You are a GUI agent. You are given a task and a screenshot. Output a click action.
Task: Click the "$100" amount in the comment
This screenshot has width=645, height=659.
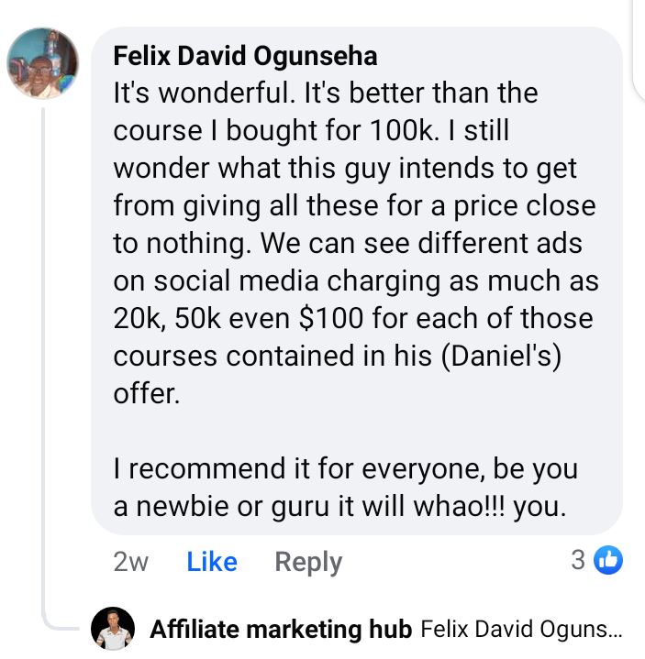(x=330, y=318)
